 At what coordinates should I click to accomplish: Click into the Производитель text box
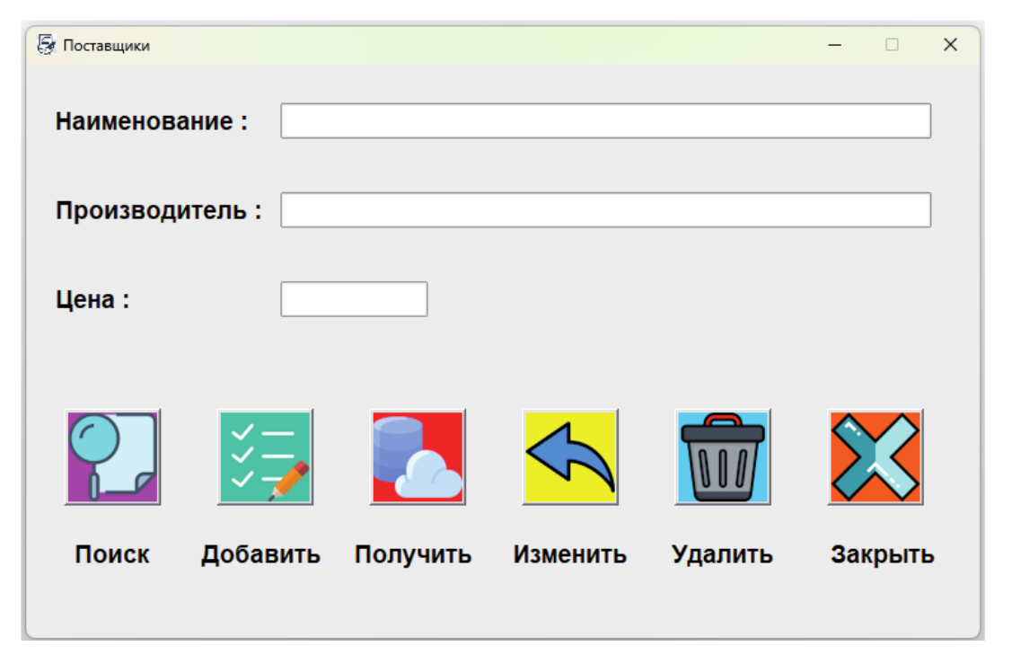605,210
